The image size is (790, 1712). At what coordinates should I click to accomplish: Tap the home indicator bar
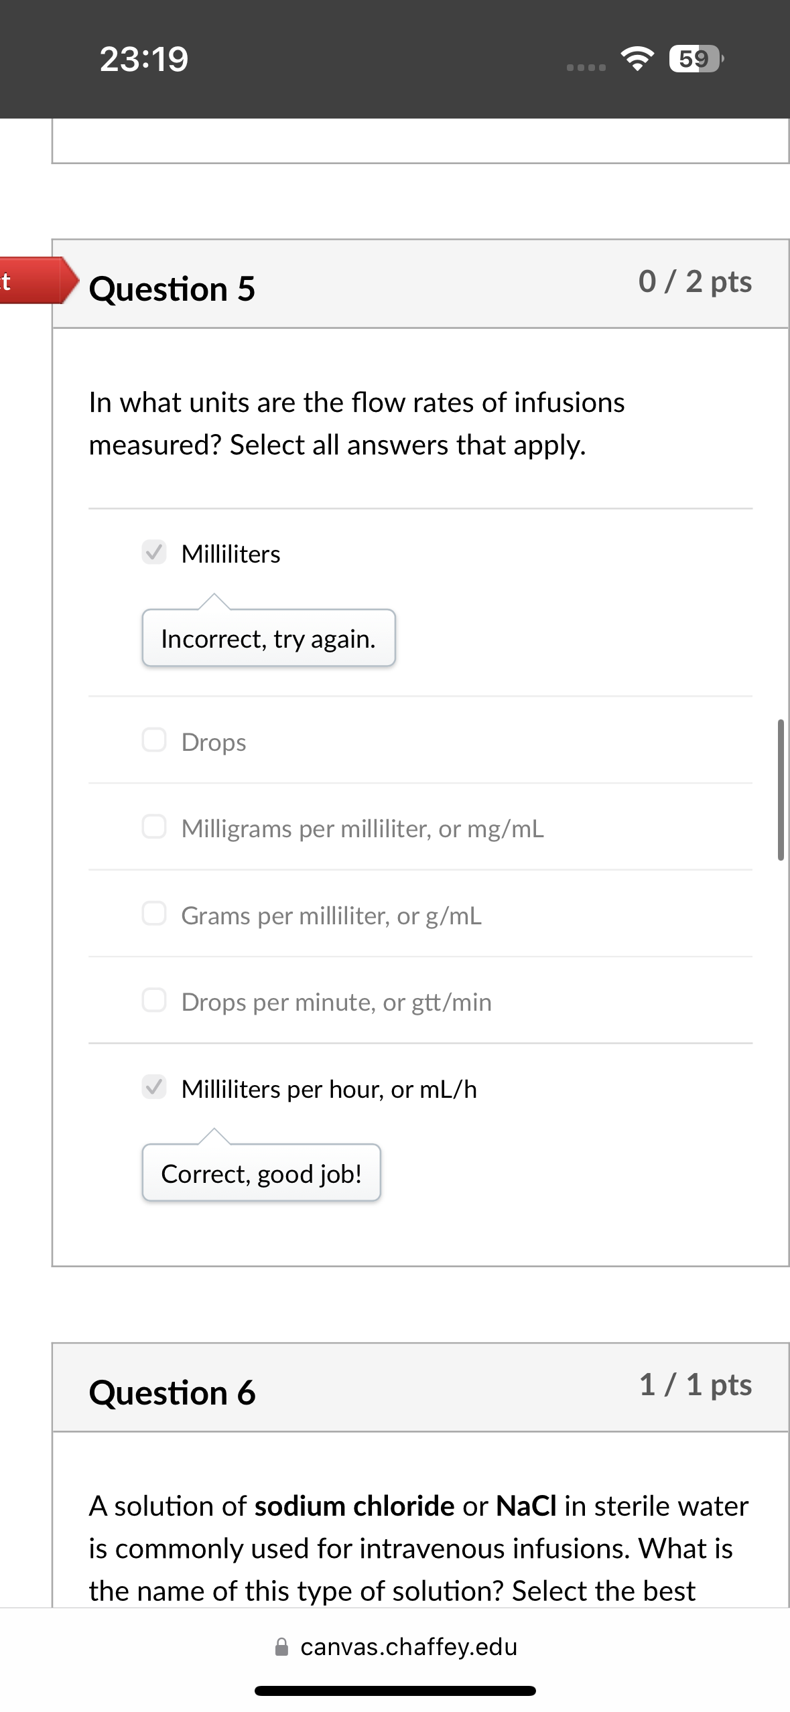[x=395, y=1691]
